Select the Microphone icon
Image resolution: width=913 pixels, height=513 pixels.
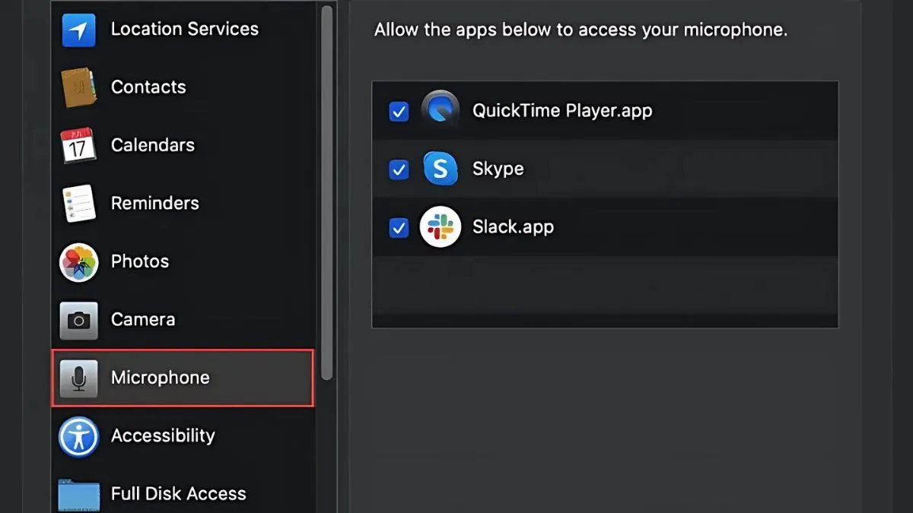[79, 378]
